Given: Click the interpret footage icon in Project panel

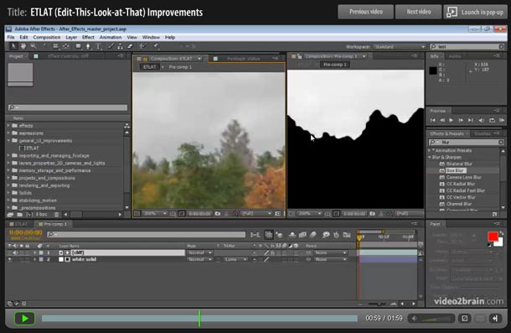Looking at the screenshot, I should pyautogui.click(x=10, y=215).
